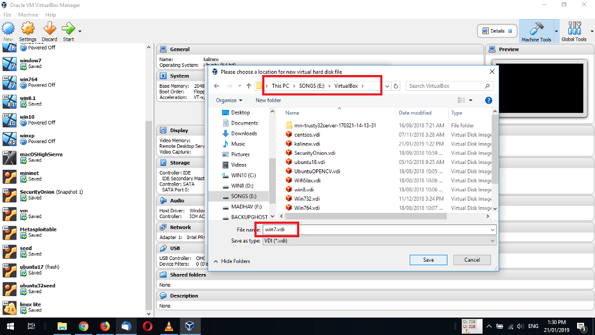The height and width of the screenshot is (335, 595).
Task: Open Global Tools from the toolbar
Action: click(x=574, y=30)
